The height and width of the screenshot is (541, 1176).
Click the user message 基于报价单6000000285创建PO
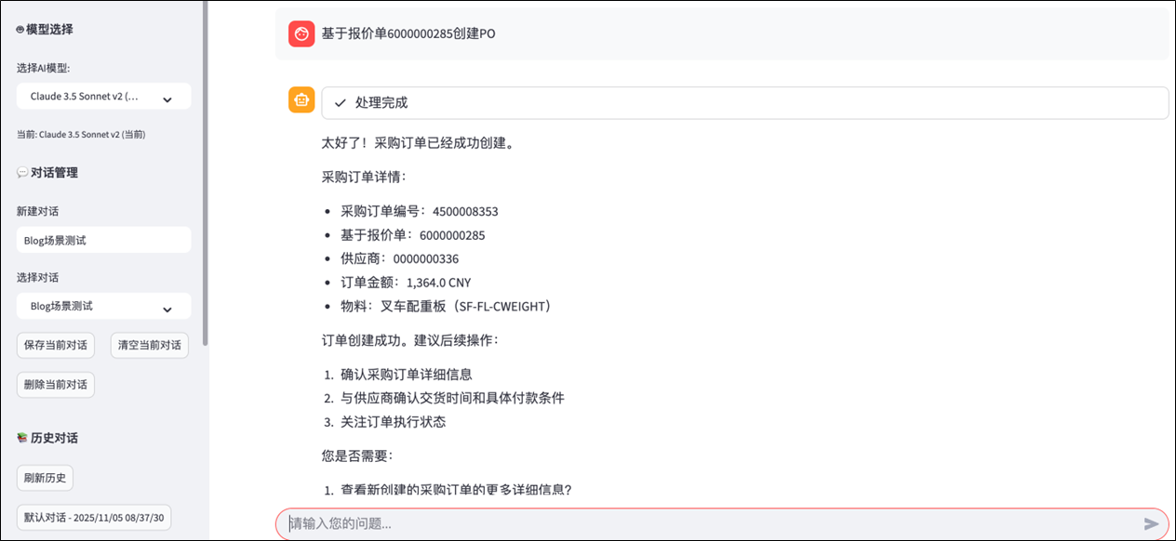tap(408, 34)
